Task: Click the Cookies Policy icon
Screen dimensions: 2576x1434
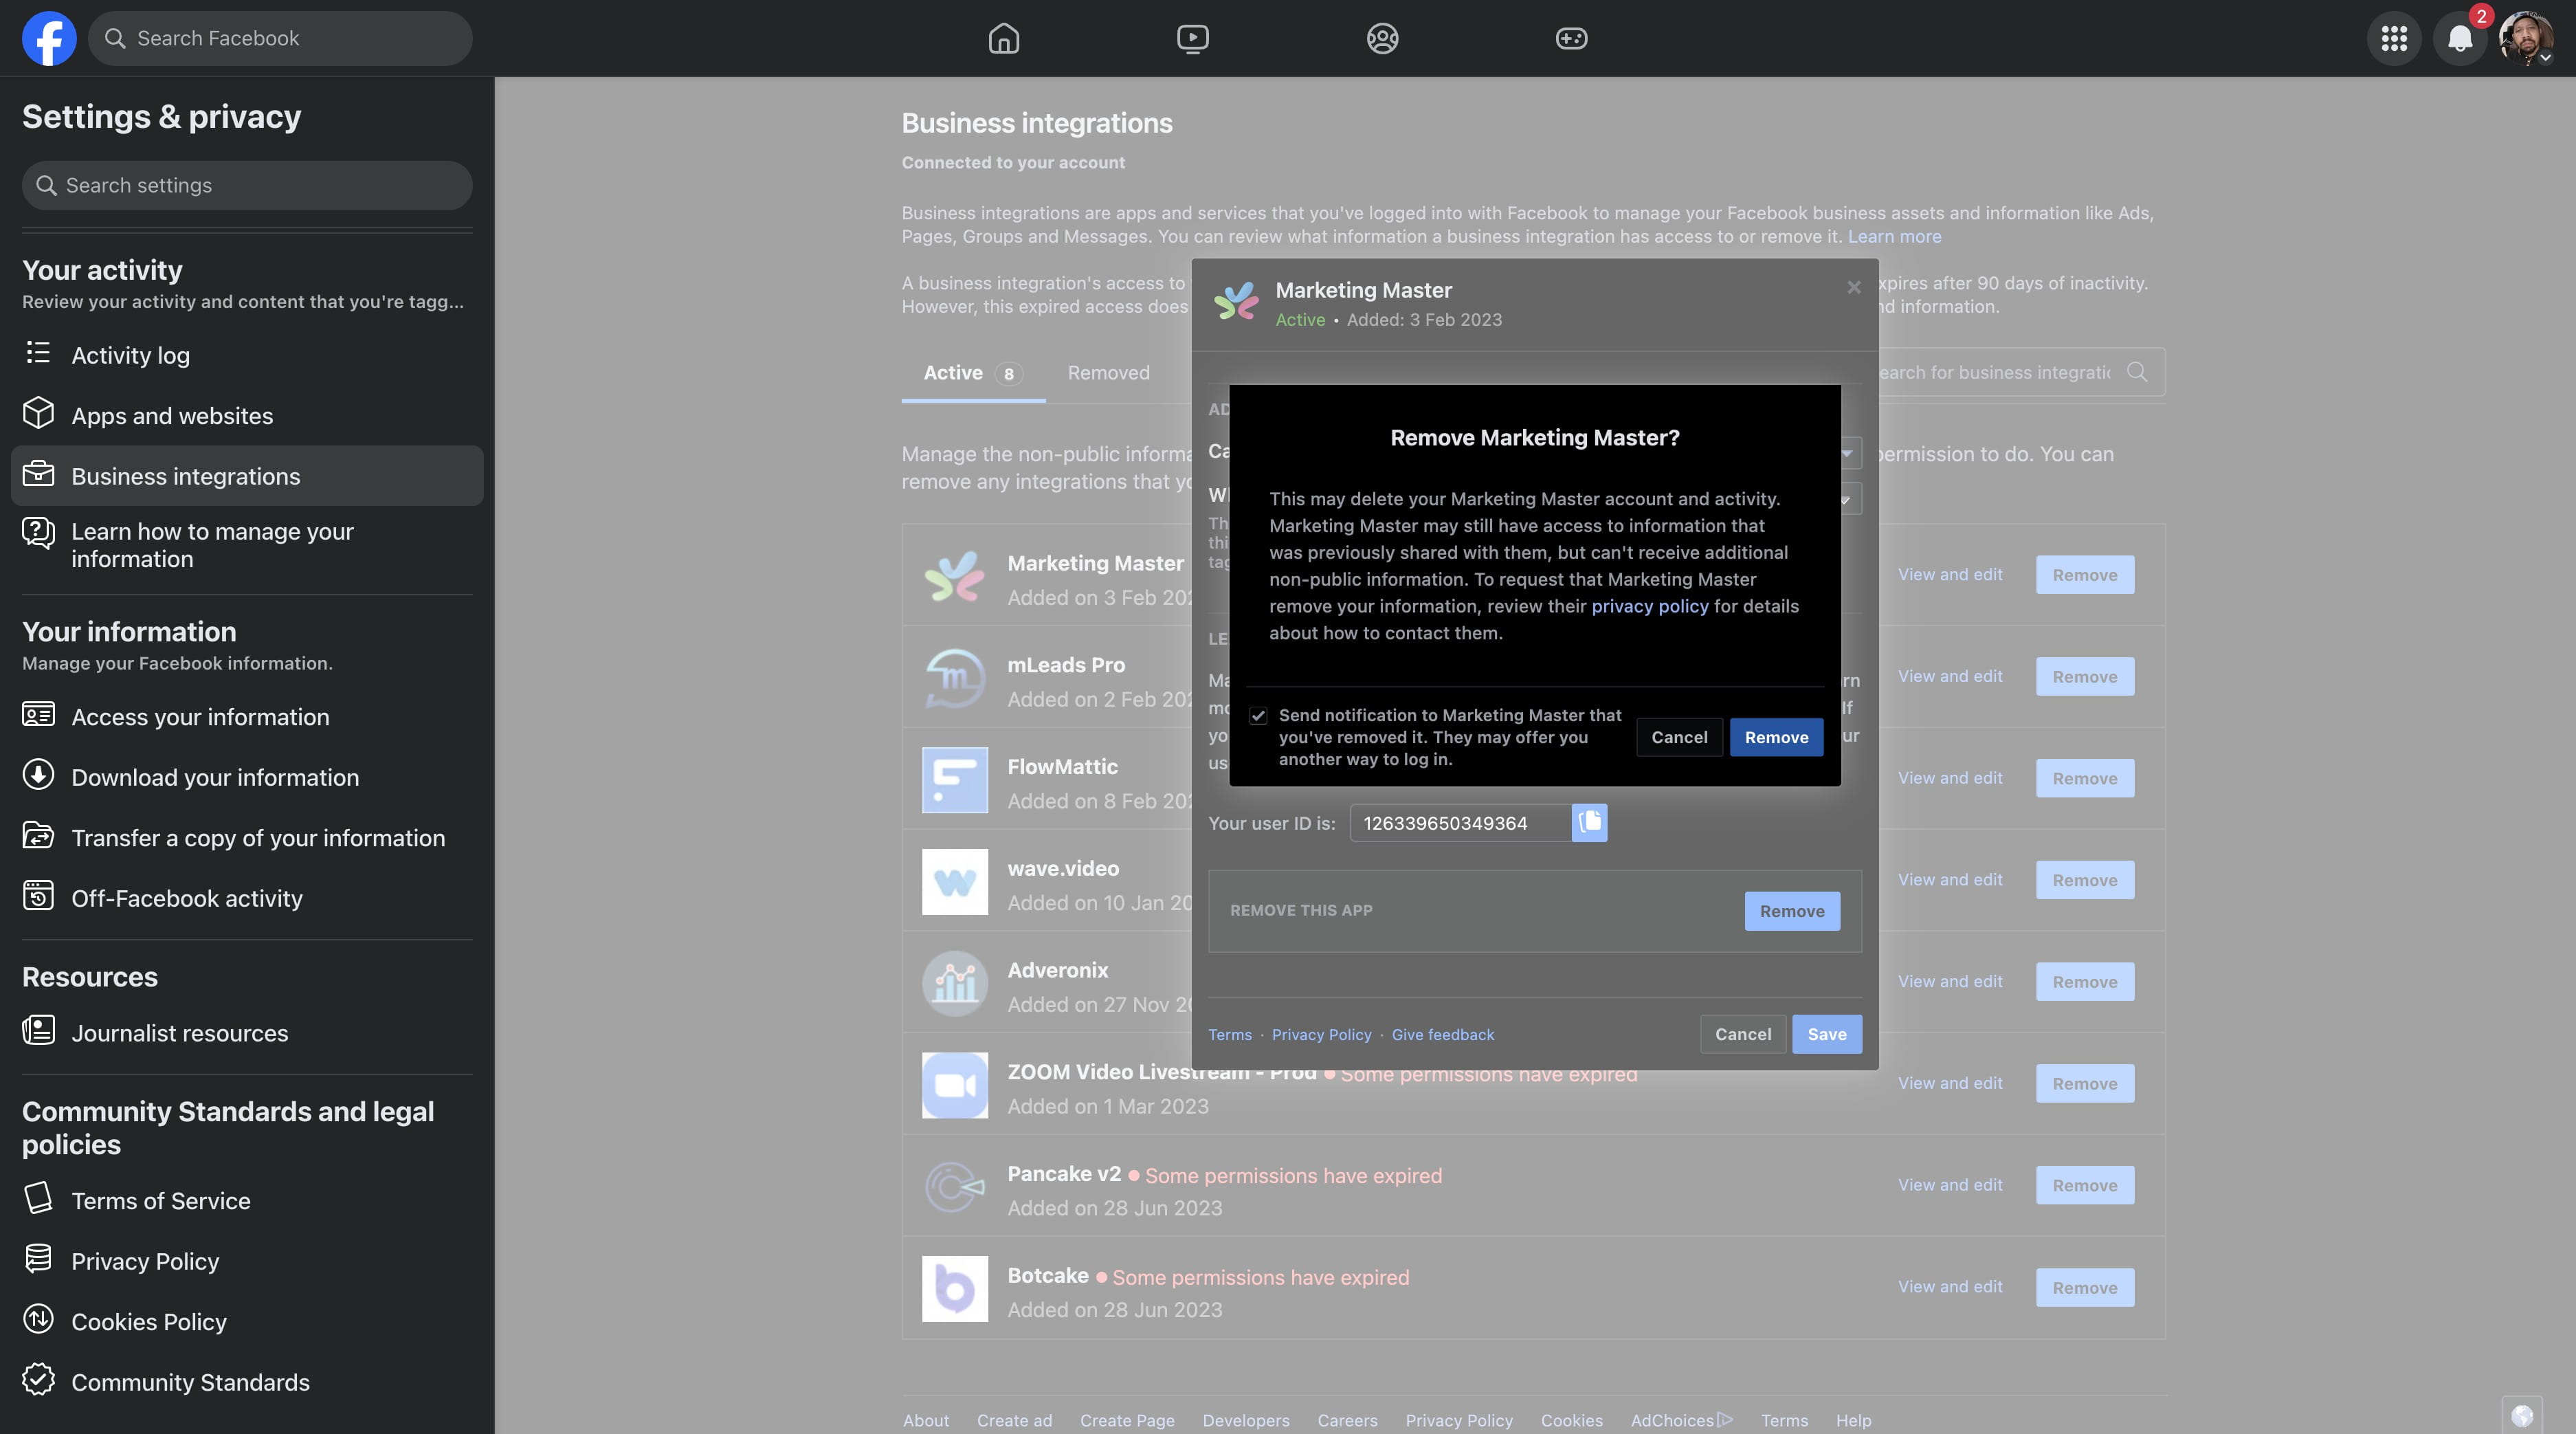Action: coord(38,1319)
